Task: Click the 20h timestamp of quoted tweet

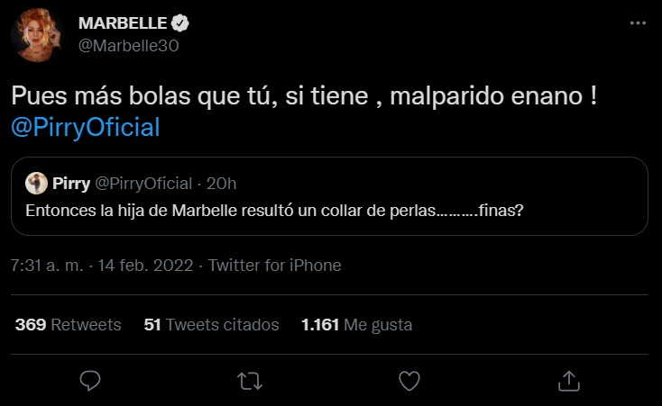Action: [221, 184]
